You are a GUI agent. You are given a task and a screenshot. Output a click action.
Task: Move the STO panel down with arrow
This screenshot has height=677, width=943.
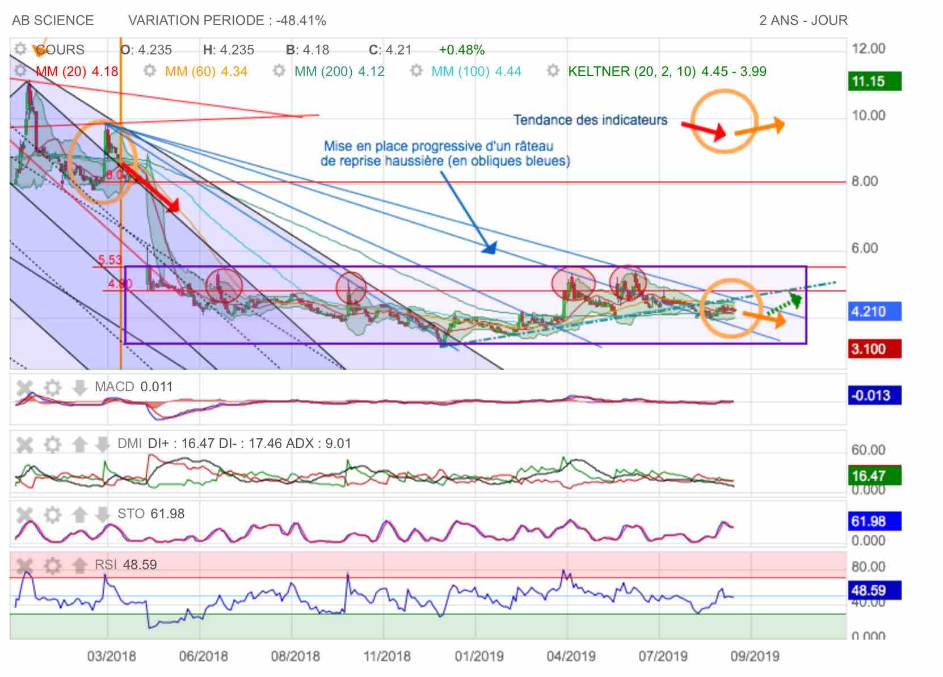pyautogui.click(x=102, y=515)
